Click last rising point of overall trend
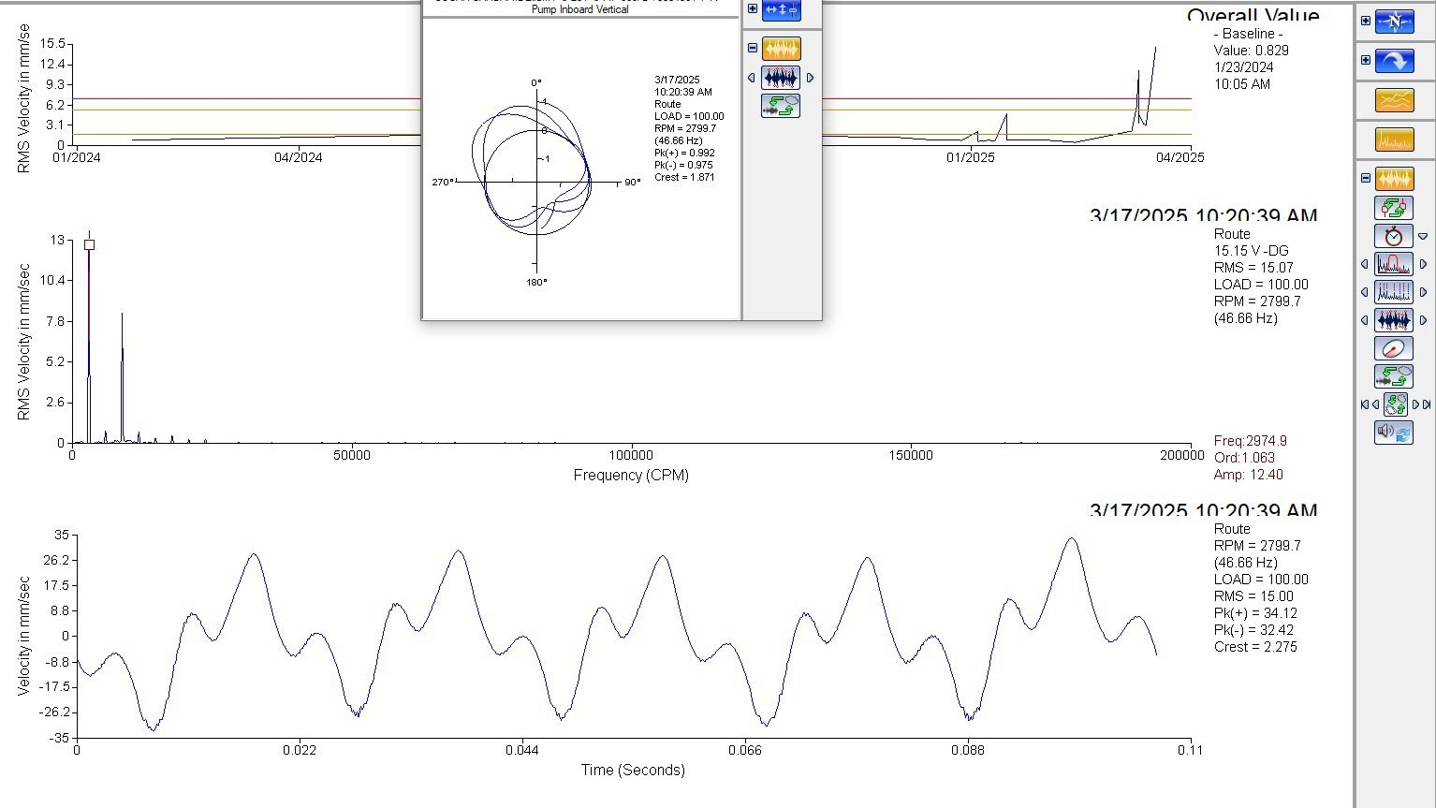1436x808 pixels. click(1154, 49)
